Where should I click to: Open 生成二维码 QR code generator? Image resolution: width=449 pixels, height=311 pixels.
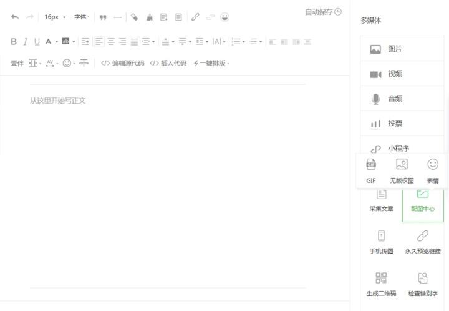click(x=381, y=284)
